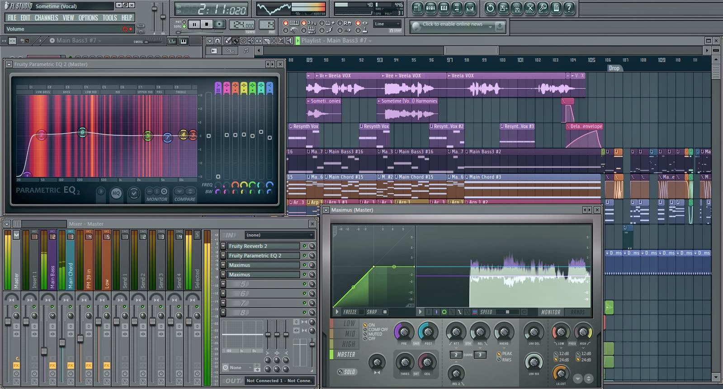This screenshot has height=389, width=723.
Task: Toggle the SOLO switch in Maximus
Action: 347,372
